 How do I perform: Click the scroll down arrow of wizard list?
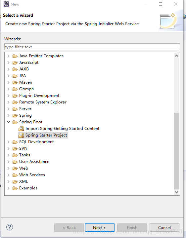tap(176, 192)
